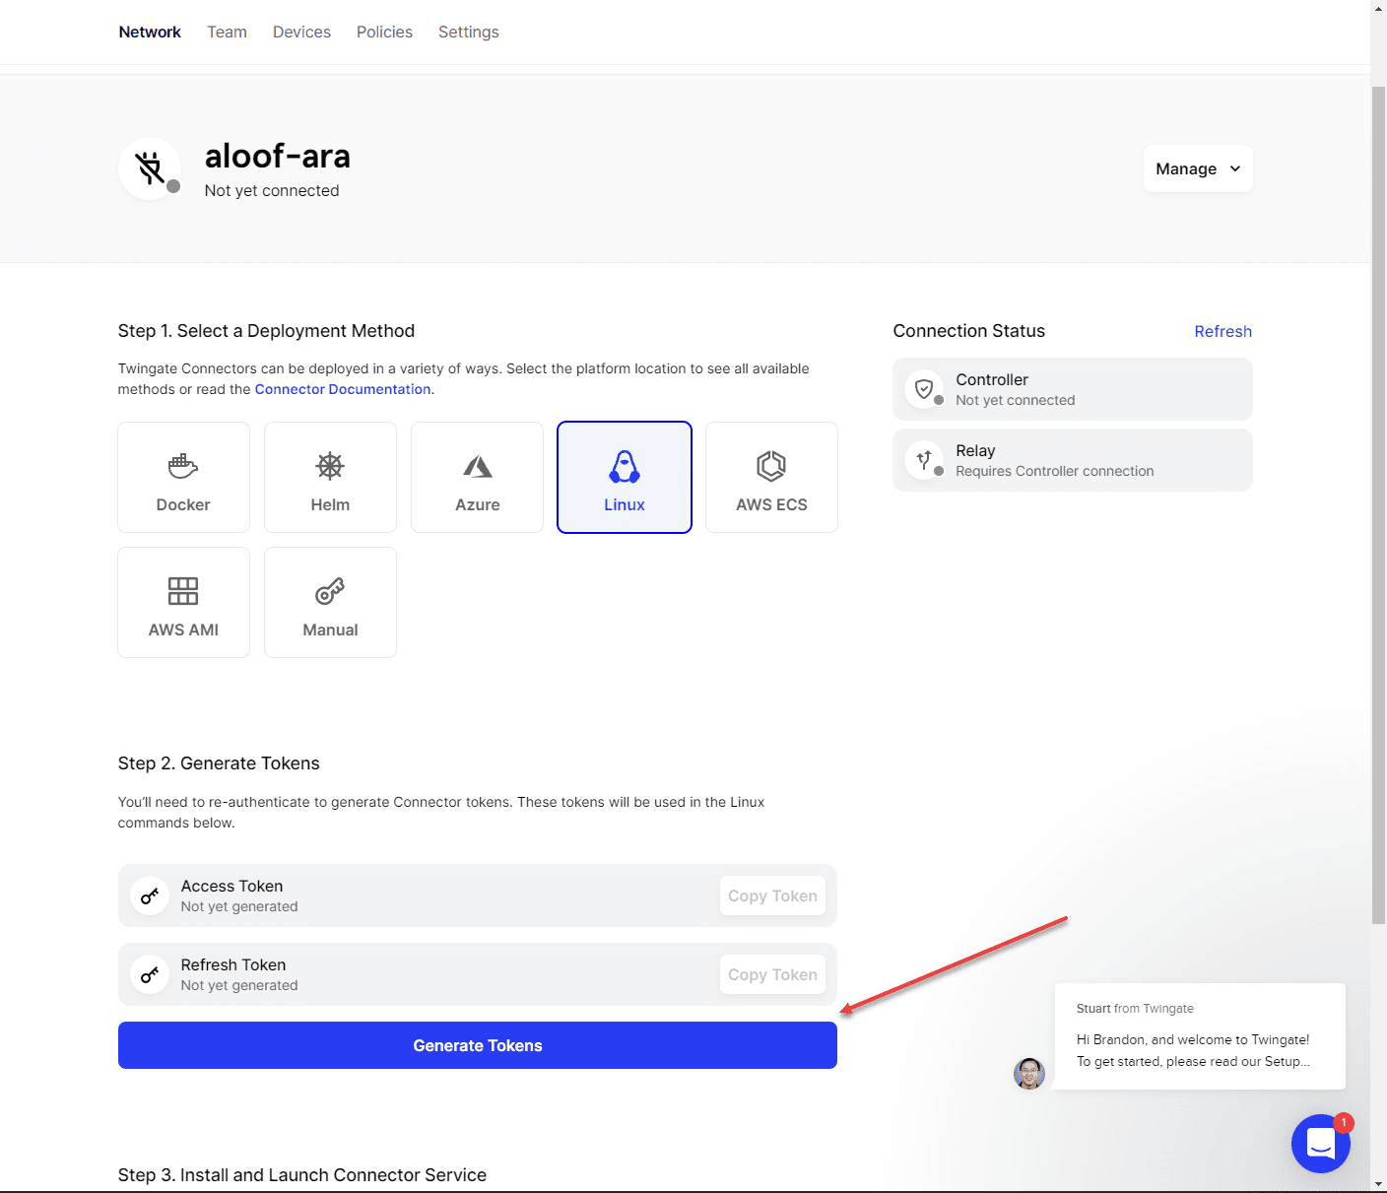Click the Refresh Token key icon
This screenshot has width=1387, height=1193.
click(x=150, y=974)
